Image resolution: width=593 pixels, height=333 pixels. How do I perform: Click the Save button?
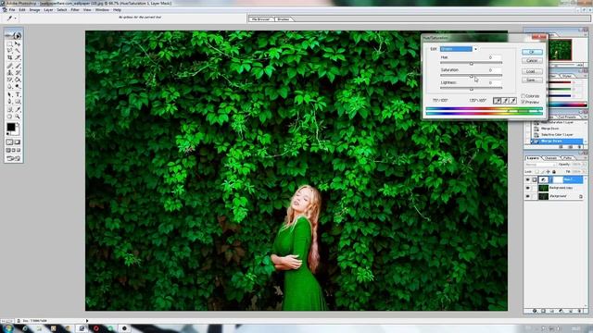pos(532,80)
